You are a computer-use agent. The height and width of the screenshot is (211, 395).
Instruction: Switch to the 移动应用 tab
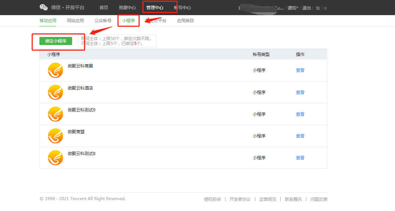pos(48,21)
